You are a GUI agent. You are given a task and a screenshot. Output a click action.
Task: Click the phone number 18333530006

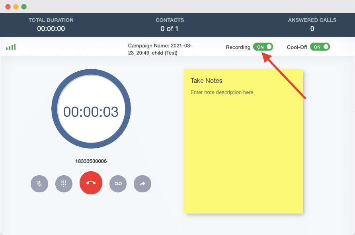[91, 161]
